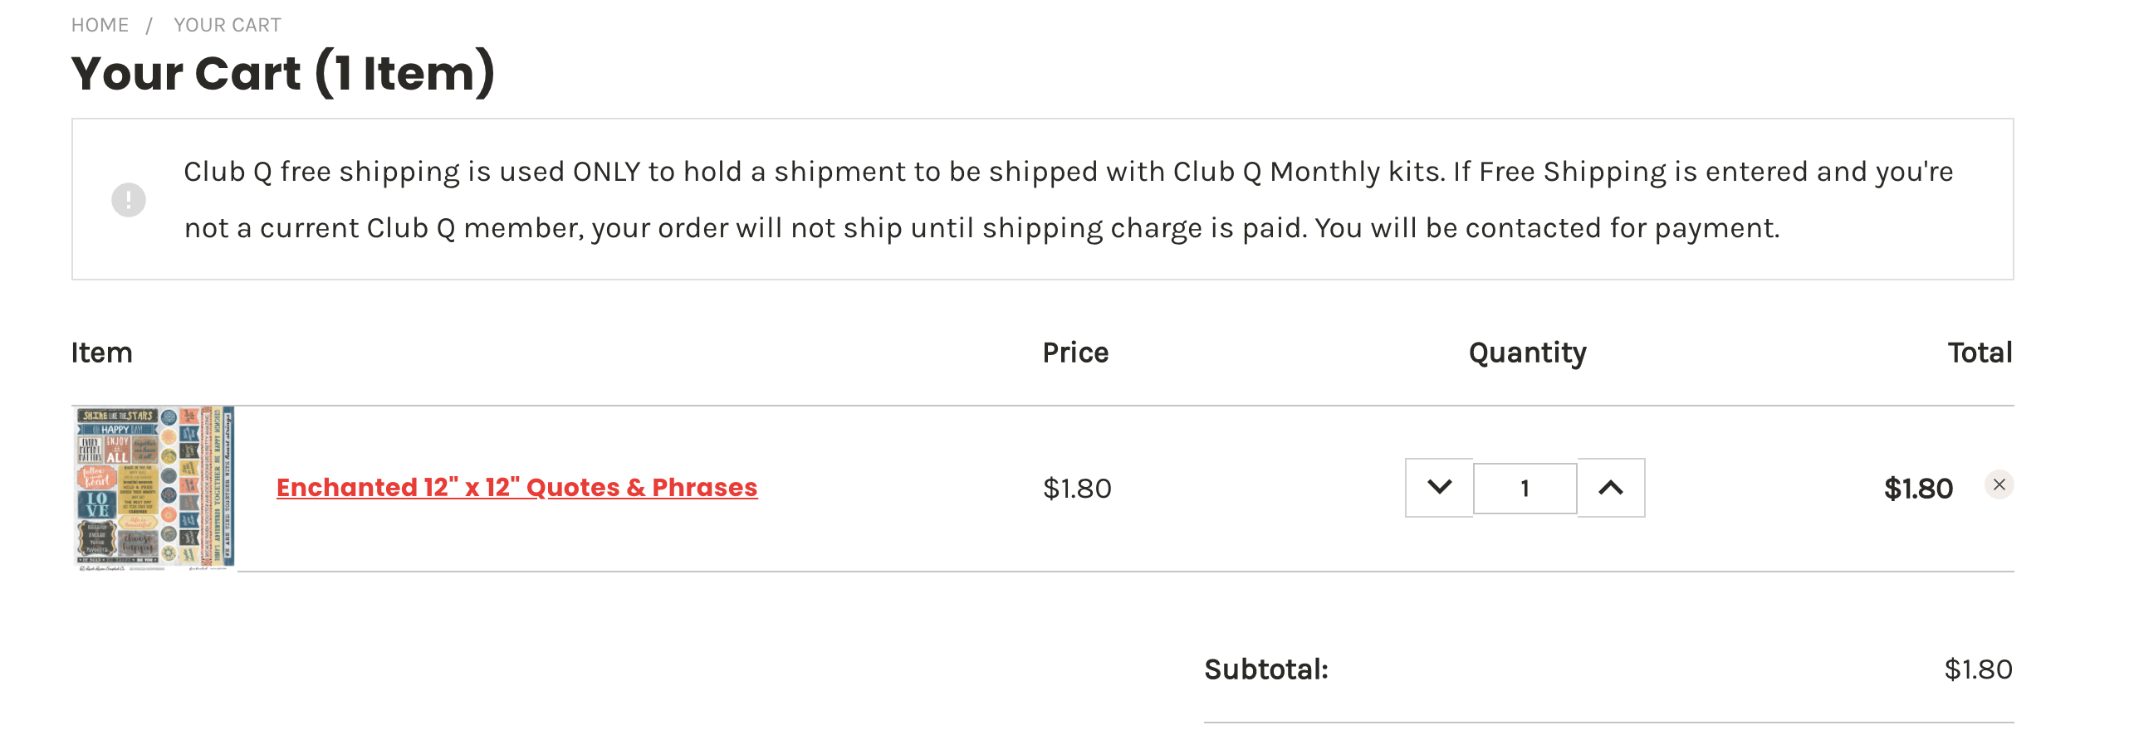The width and height of the screenshot is (2134, 730).
Task: Open the Enchanted sticker sheet thumbnail
Action: pos(155,488)
